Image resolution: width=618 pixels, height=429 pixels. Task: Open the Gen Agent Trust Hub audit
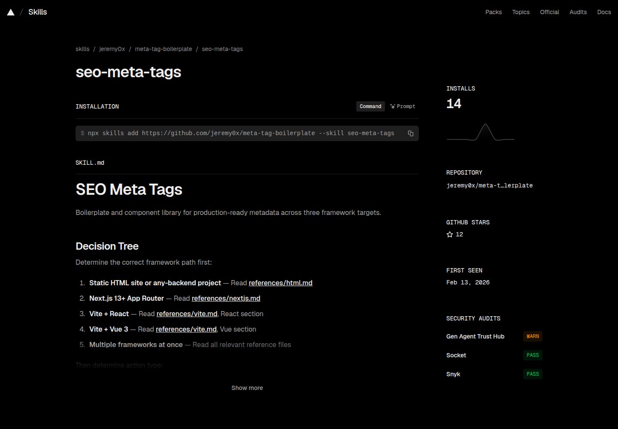(475, 336)
